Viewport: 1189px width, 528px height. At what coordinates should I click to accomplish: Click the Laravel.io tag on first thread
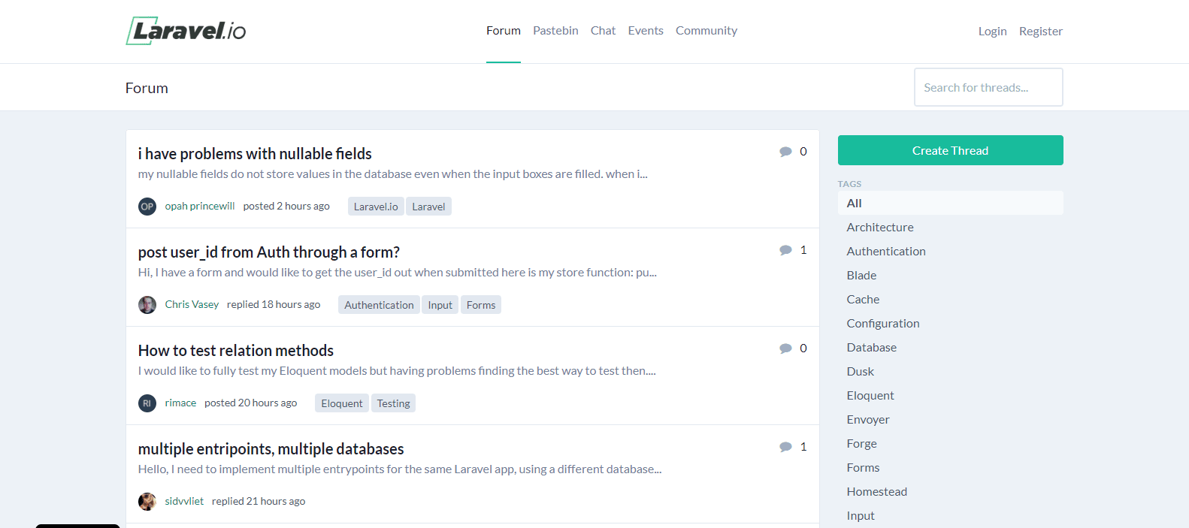pyautogui.click(x=376, y=207)
